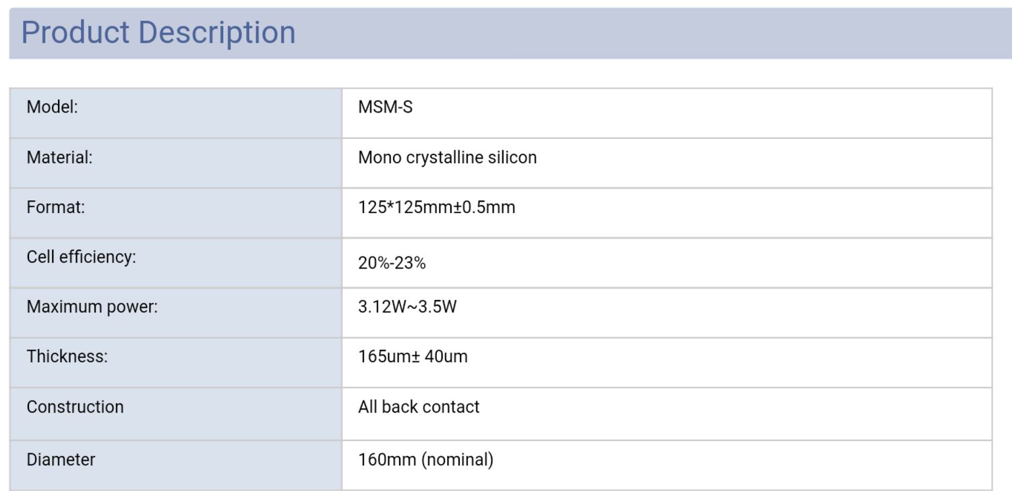
Task: Select the Maximum power: label
Action: click(x=92, y=308)
